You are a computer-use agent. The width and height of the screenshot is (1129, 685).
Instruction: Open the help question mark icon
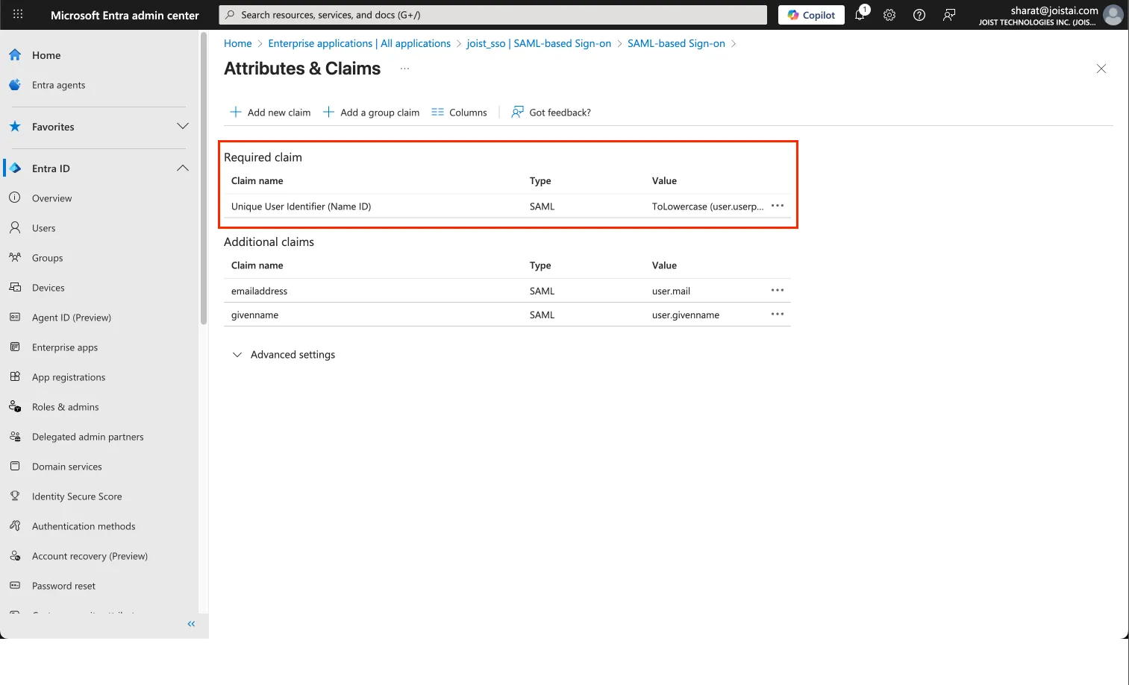[919, 15]
